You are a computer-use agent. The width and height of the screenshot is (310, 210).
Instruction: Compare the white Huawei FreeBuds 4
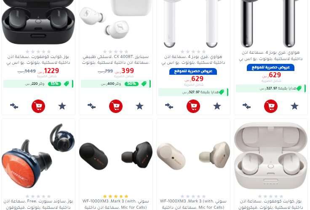tap(169, 106)
